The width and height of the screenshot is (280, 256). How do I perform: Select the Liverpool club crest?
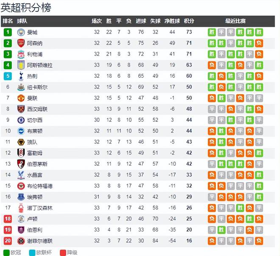(x=21, y=54)
